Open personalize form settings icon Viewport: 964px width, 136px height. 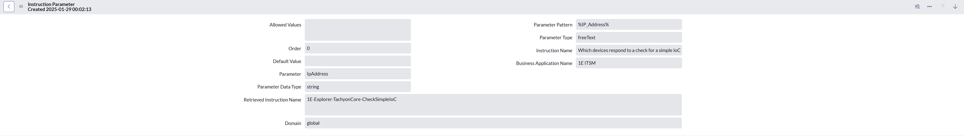tap(917, 7)
